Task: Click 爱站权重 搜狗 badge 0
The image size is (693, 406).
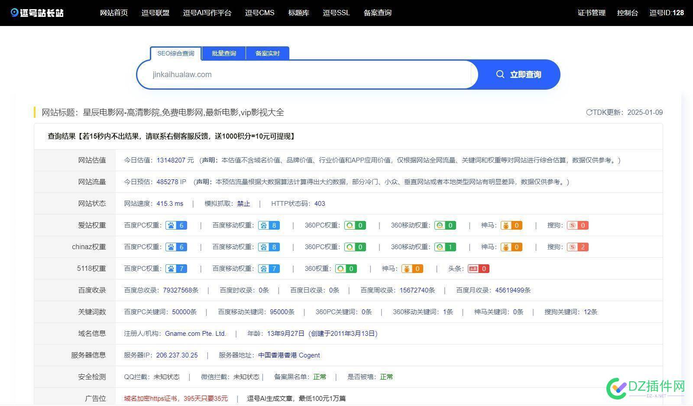Action: 578,225
